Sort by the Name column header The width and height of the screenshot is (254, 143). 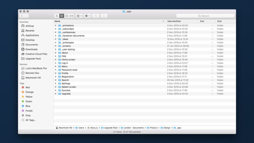coord(109,21)
